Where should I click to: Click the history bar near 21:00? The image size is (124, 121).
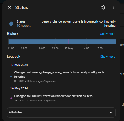coord(55,42)
